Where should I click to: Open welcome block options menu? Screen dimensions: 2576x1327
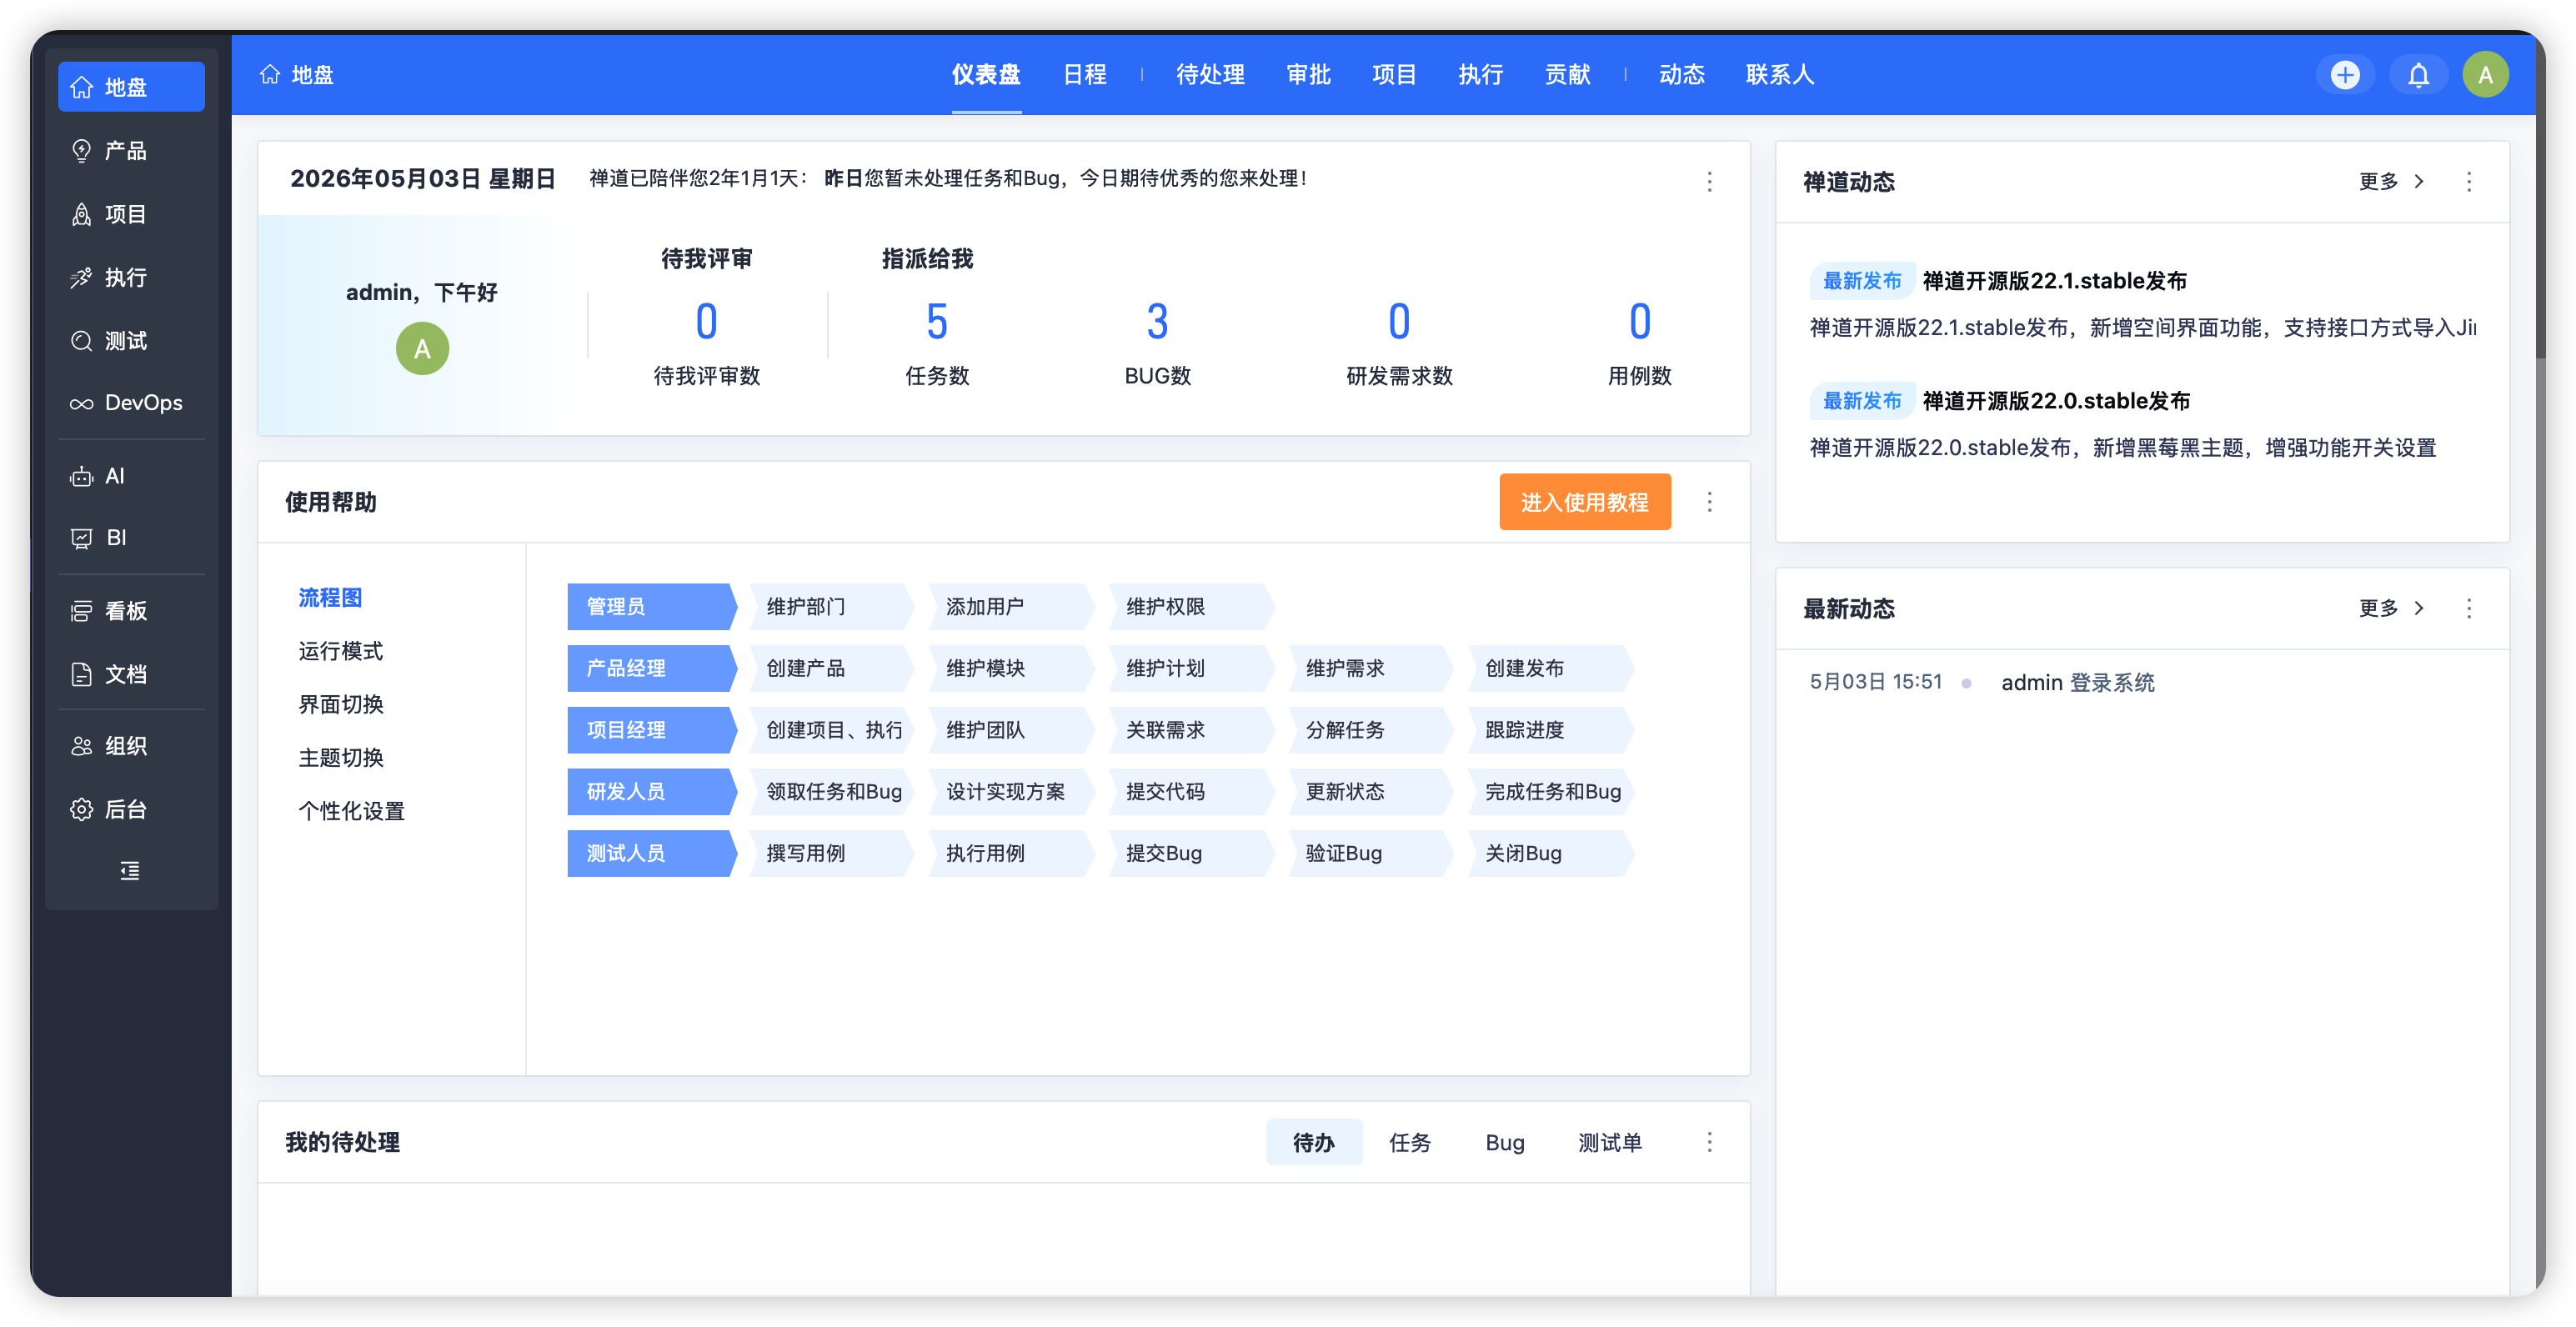[1709, 181]
